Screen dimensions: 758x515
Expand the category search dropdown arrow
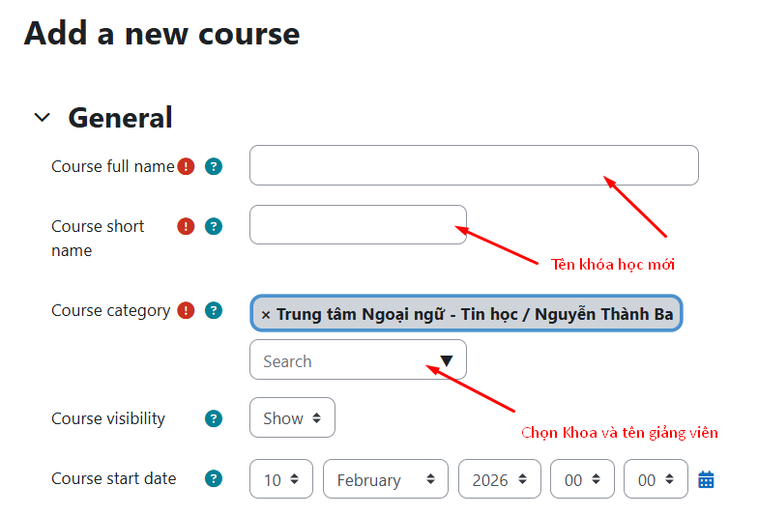click(x=446, y=360)
